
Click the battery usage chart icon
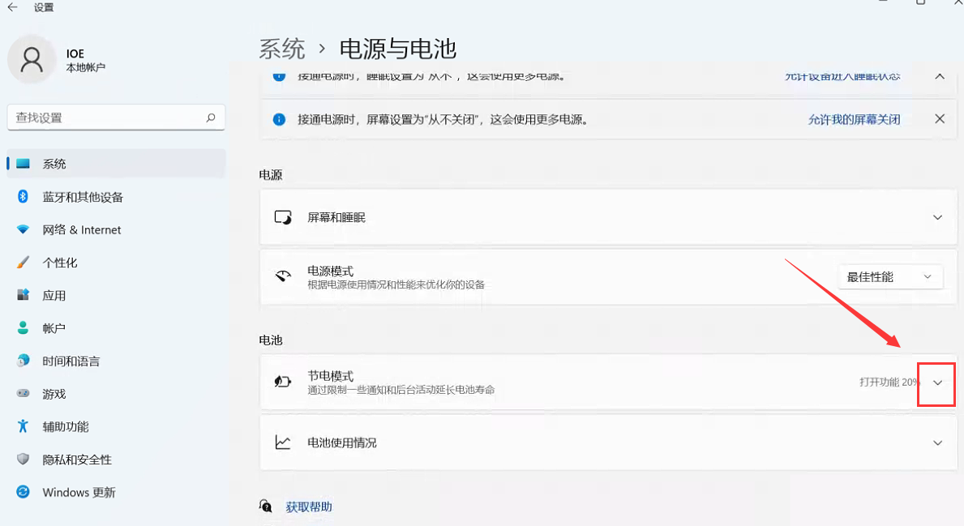281,442
